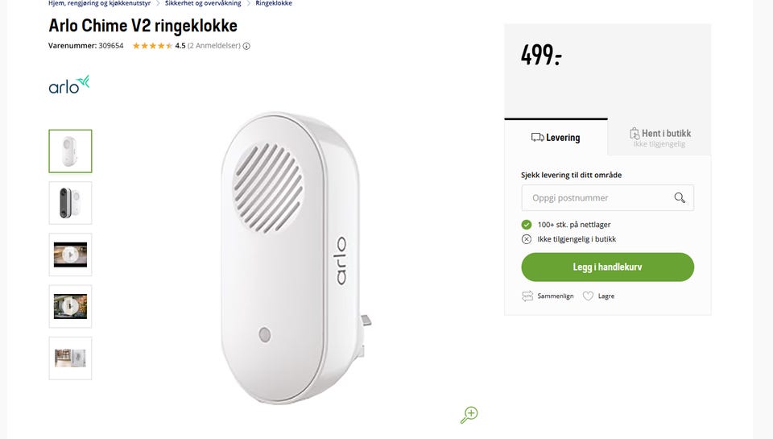Viewport: 773px width, 439px height.
Task: Open Sikkerhet og overvåkning breadcrumb
Action: [x=203, y=3]
